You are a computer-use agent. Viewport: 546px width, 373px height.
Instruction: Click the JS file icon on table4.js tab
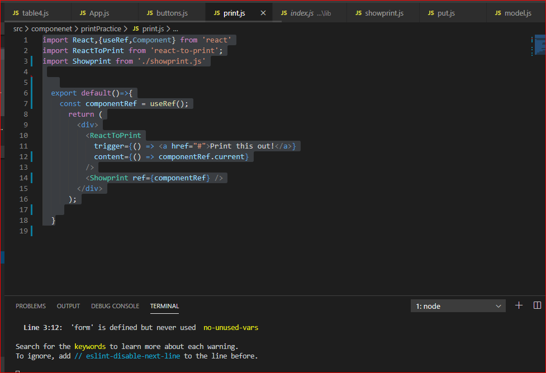point(16,13)
